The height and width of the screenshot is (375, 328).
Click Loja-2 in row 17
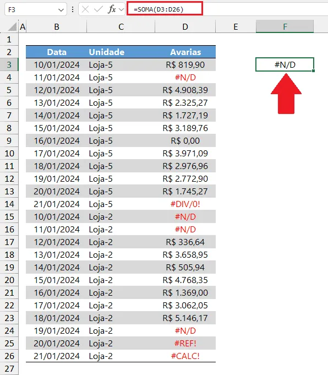(x=121, y=242)
